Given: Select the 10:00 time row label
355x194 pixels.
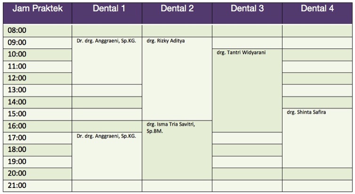Looking at the screenshot, I should [18, 54].
